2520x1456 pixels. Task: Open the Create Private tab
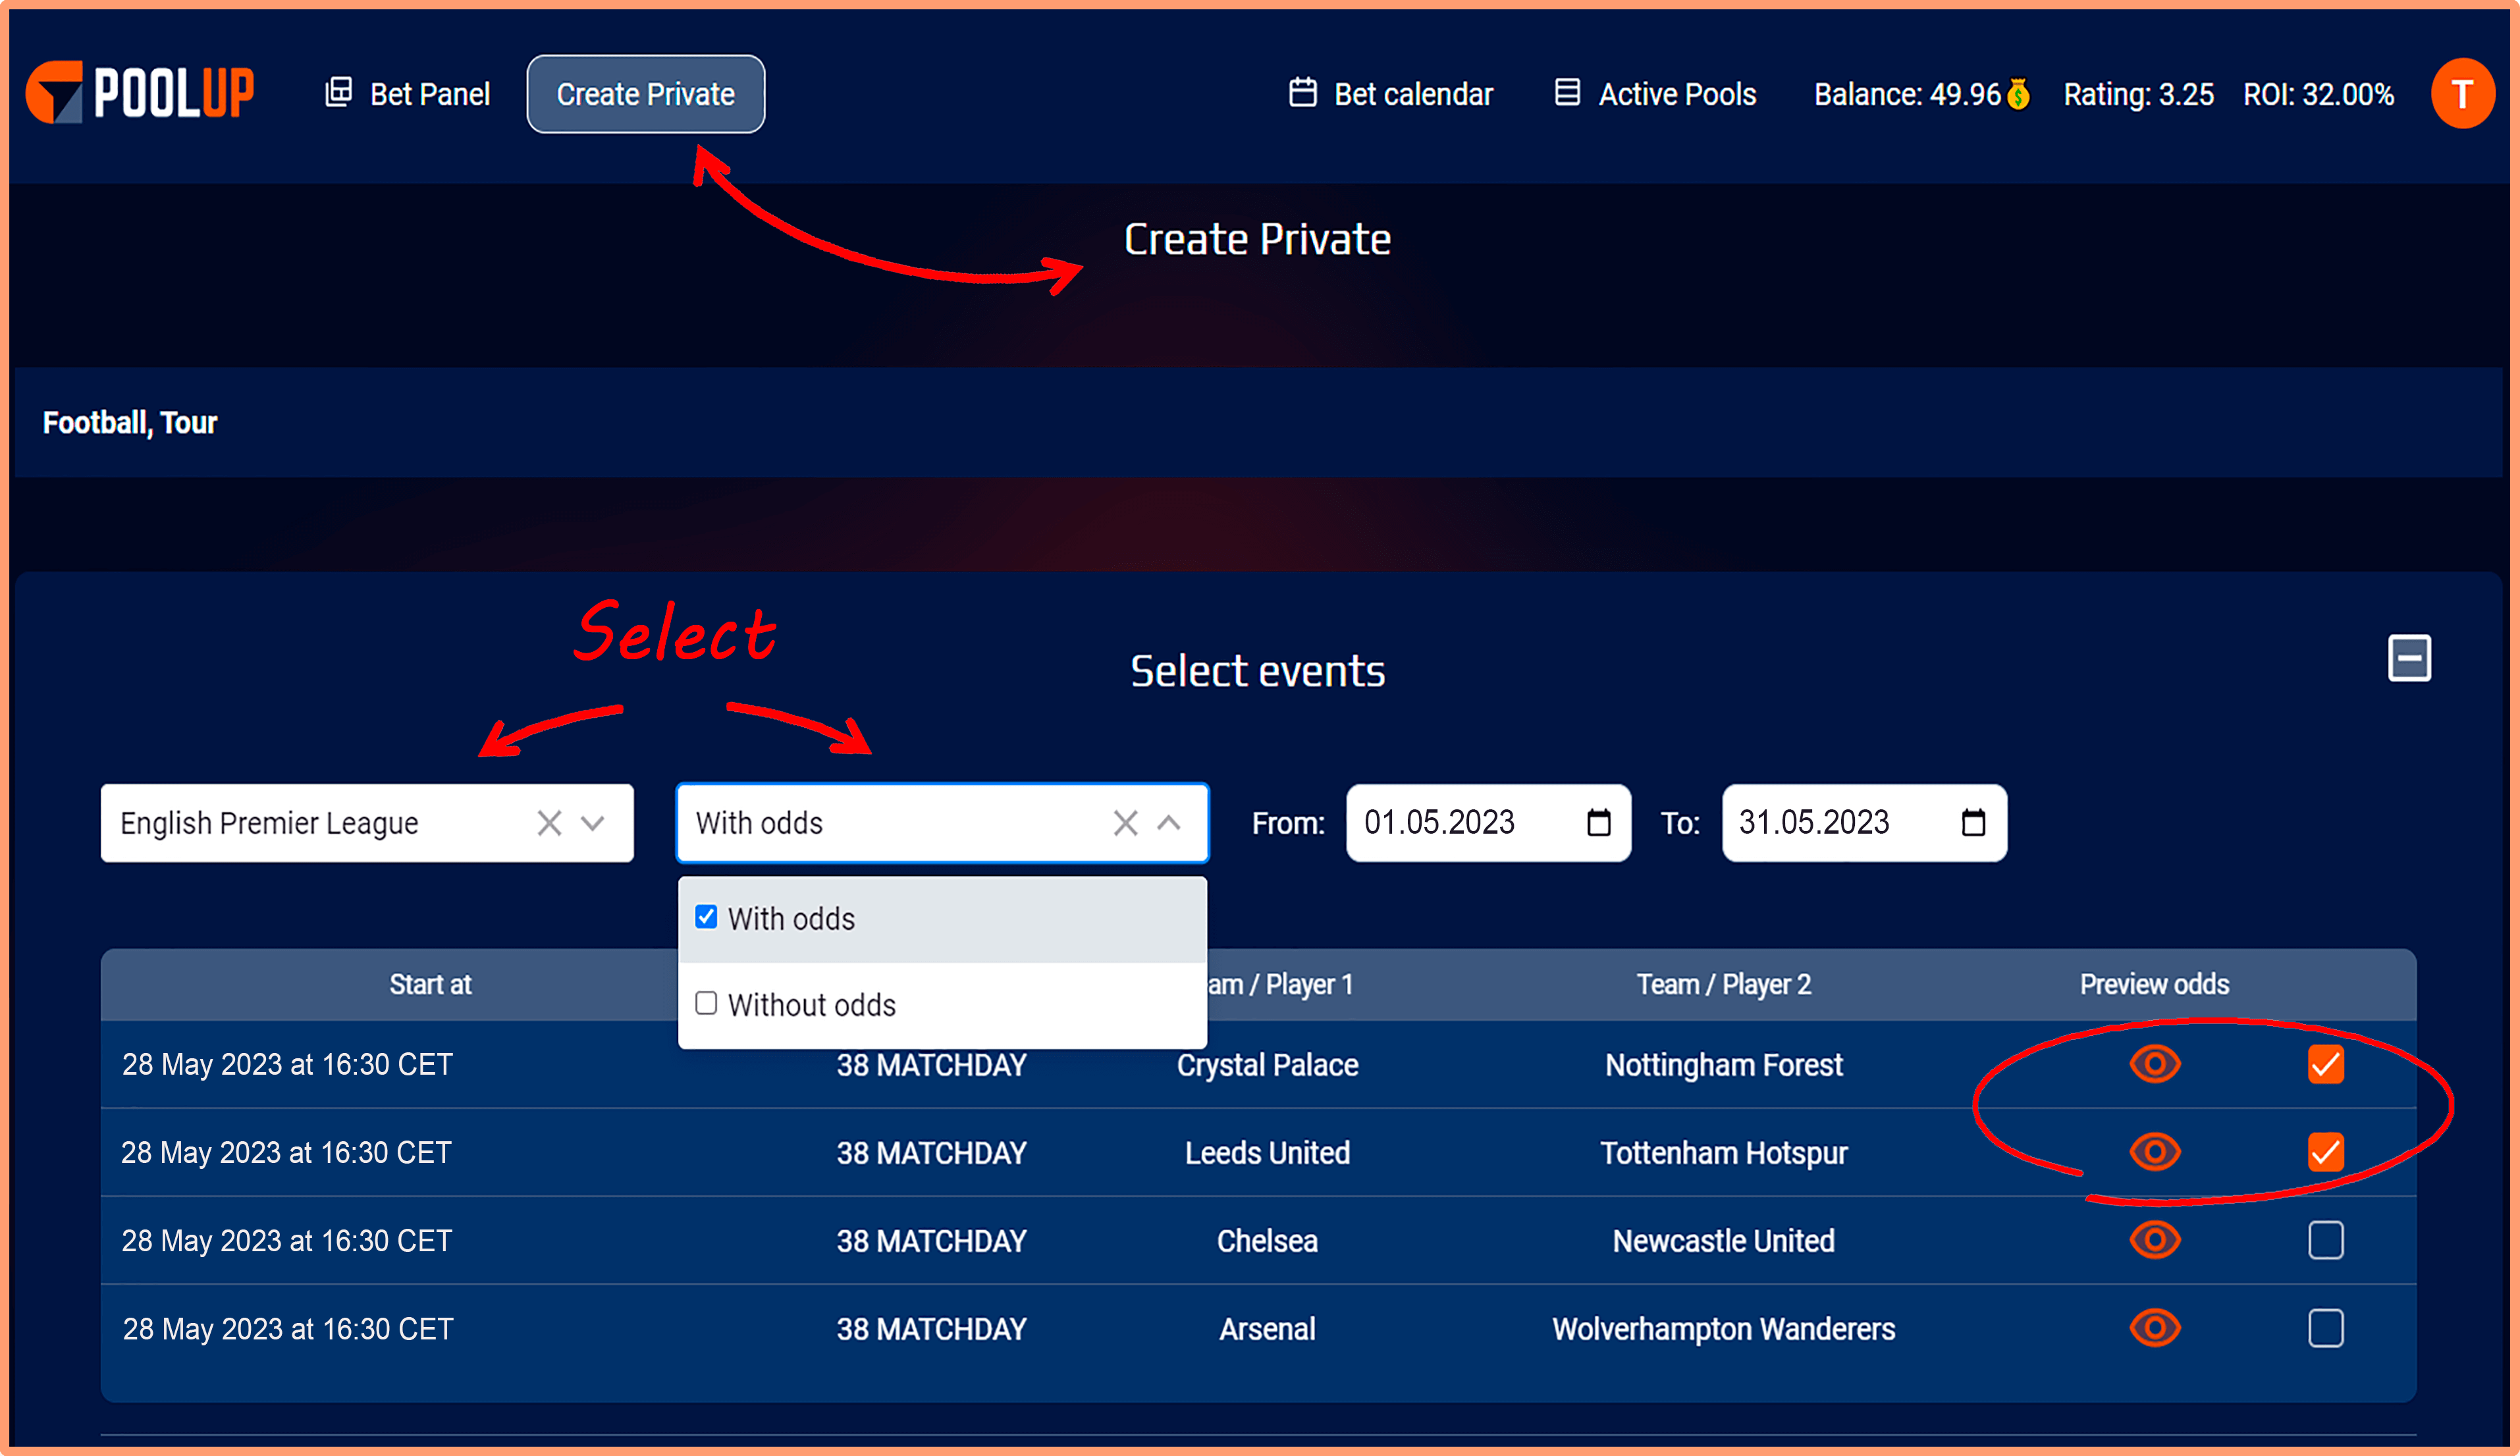pos(646,94)
